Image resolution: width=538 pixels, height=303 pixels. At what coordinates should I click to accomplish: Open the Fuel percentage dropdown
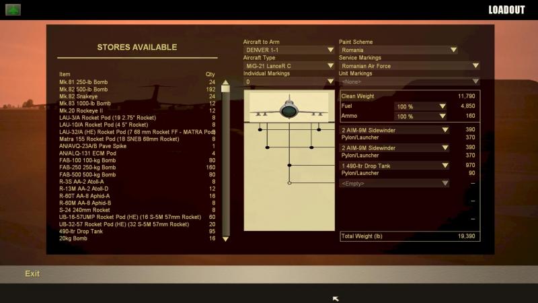[420, 106]
